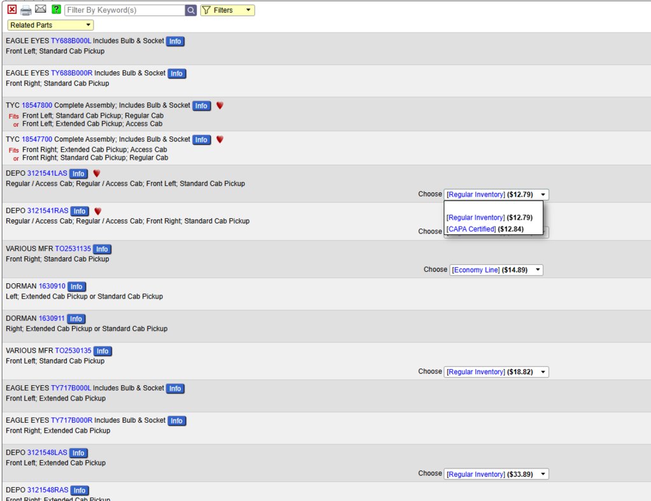Select the blank option in open dropdown list
The image size is (651, 501).
[x=493, y=206]
